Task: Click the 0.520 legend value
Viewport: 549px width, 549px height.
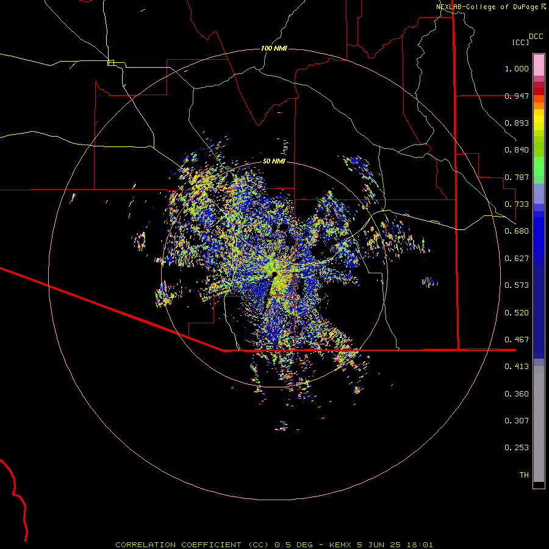Action: 517,313
